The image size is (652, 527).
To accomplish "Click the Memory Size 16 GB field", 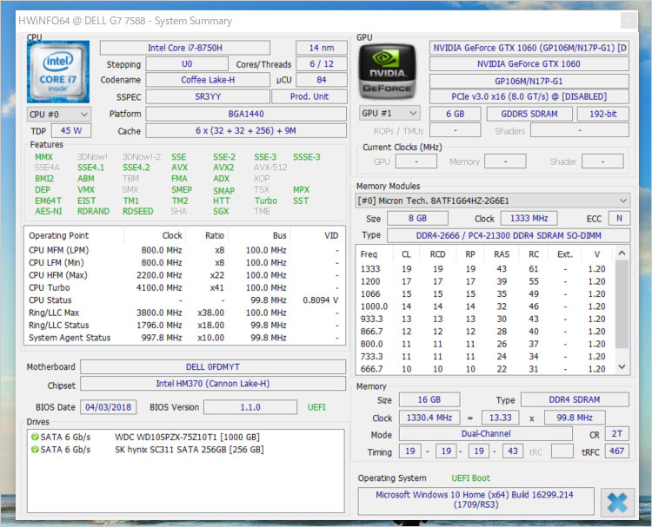I will (x=429, y=399).
